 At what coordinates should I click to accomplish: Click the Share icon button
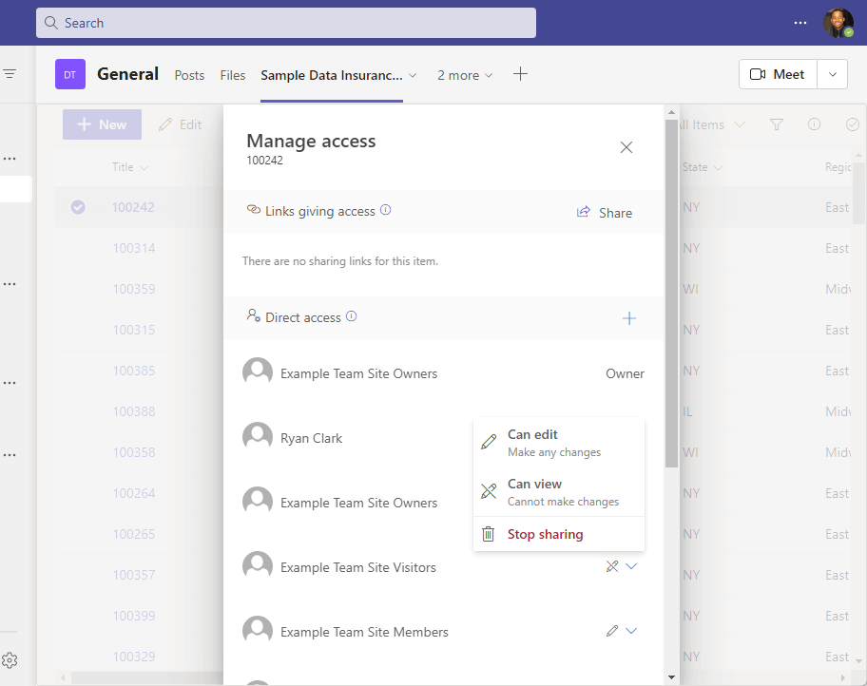[x=605, y=213]
